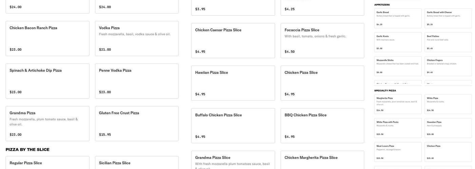Image resolution: width=475 pixels, height=169 pixels.
Task: Choose Spinach & Artichoke Dip Pizza
Action: [47, 81]
